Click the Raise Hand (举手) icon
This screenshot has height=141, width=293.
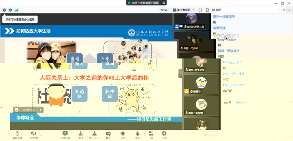point(137,135)
